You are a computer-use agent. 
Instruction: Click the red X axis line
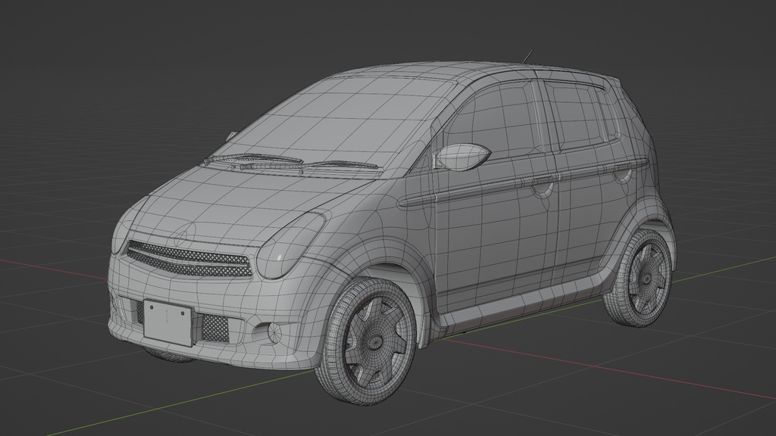tap(45, 269)
